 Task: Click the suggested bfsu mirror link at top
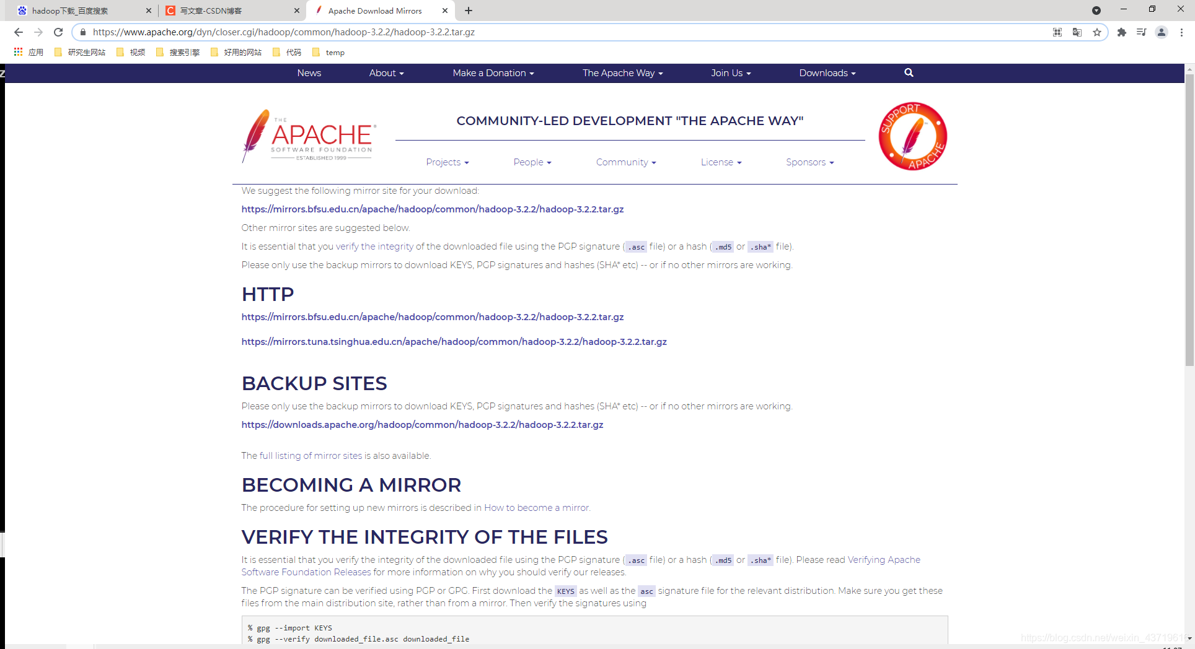[433, 209]
